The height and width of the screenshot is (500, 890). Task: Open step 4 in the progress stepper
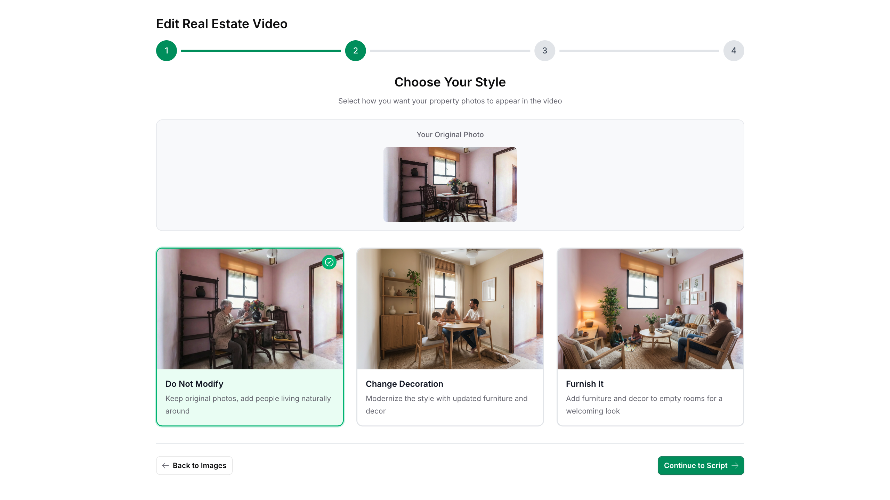tap(734, 51)
